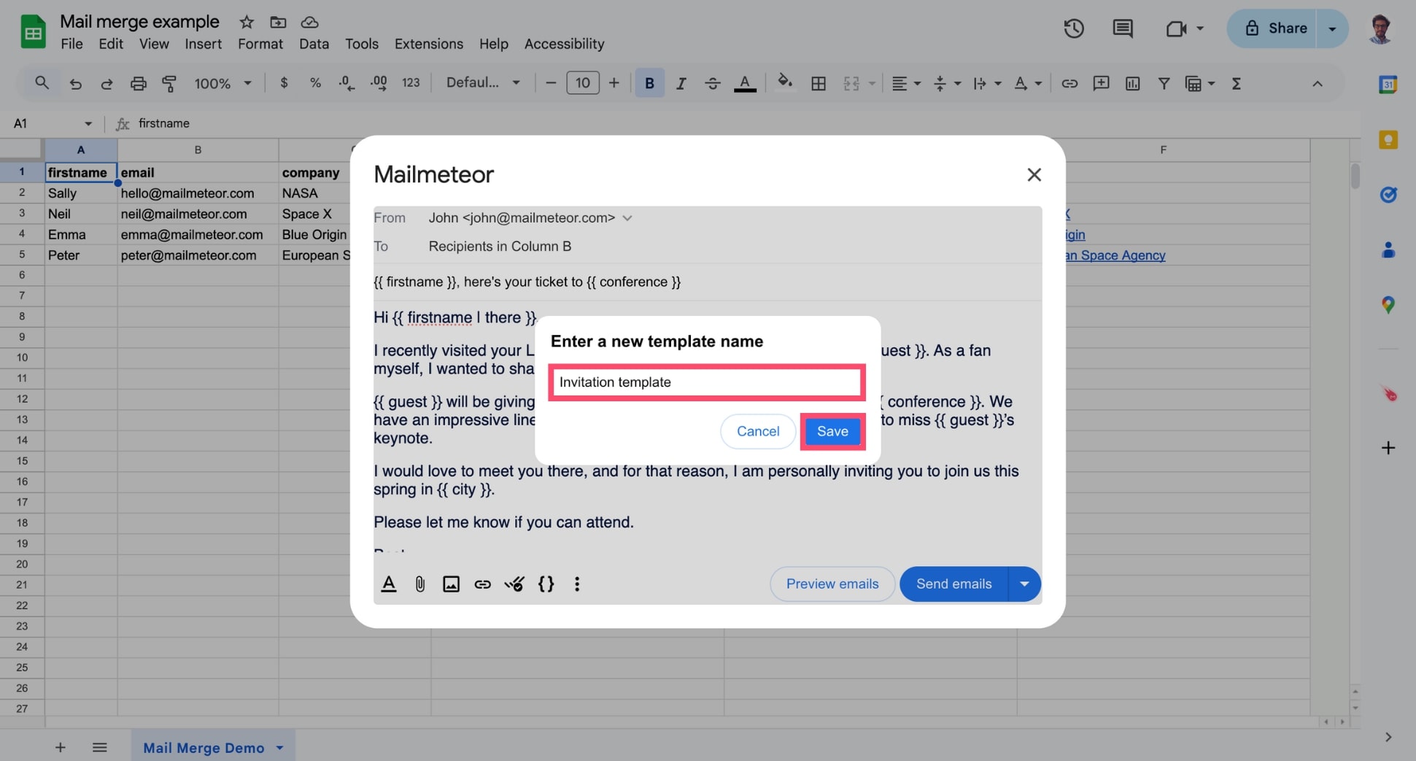Image resolution: width=1416 pixels, height=761 pixels.
Task: Open the cell borders tool
Action: pyautogui.click(x=819, y=83)
